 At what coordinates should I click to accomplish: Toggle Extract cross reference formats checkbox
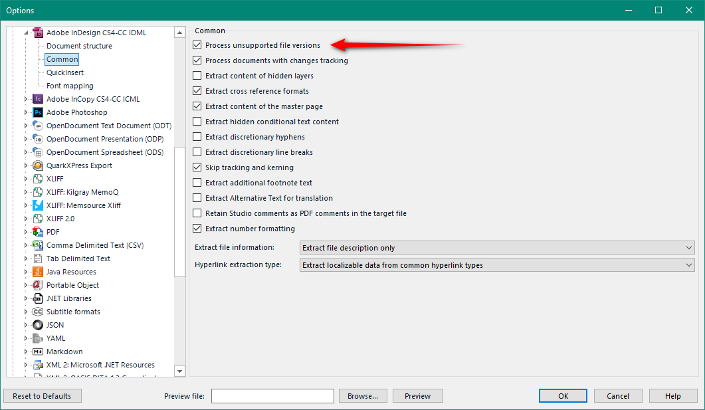click(x=197, y=91)
